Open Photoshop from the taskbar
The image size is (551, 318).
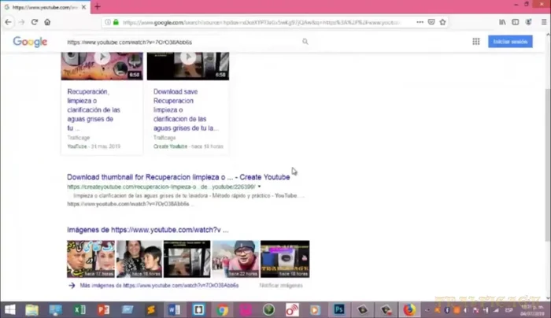coord(339,309)
